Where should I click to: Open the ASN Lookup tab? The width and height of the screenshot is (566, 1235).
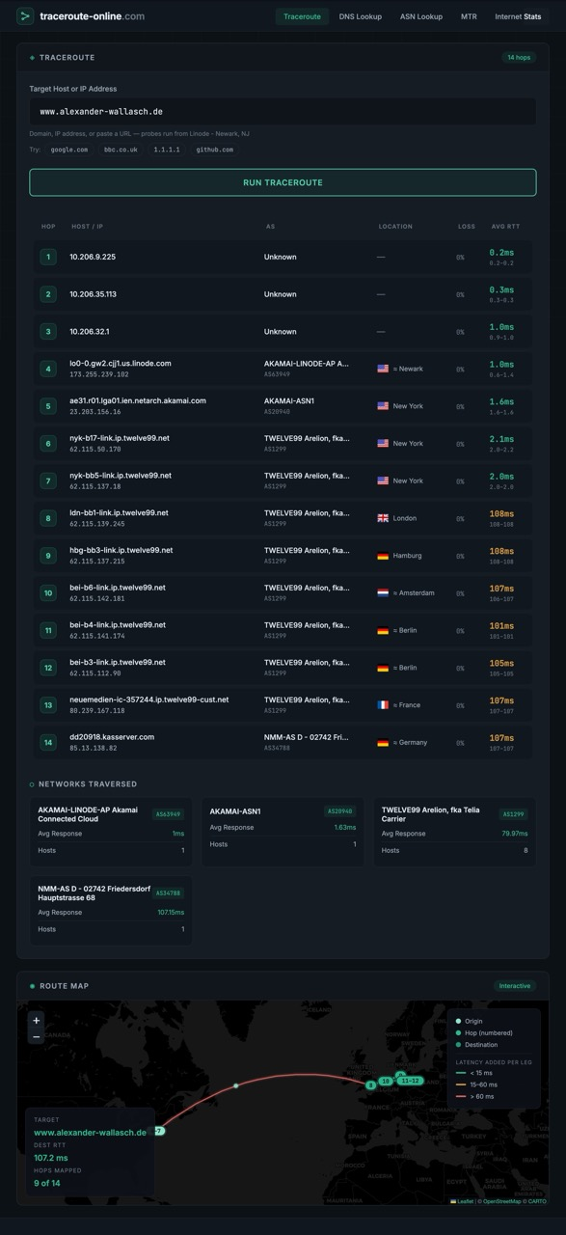[421, 16]
